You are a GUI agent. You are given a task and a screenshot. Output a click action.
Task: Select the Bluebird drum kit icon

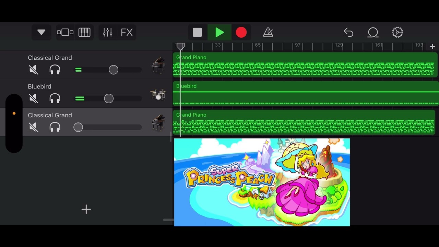pyautogui.click(x=158, y=94)
